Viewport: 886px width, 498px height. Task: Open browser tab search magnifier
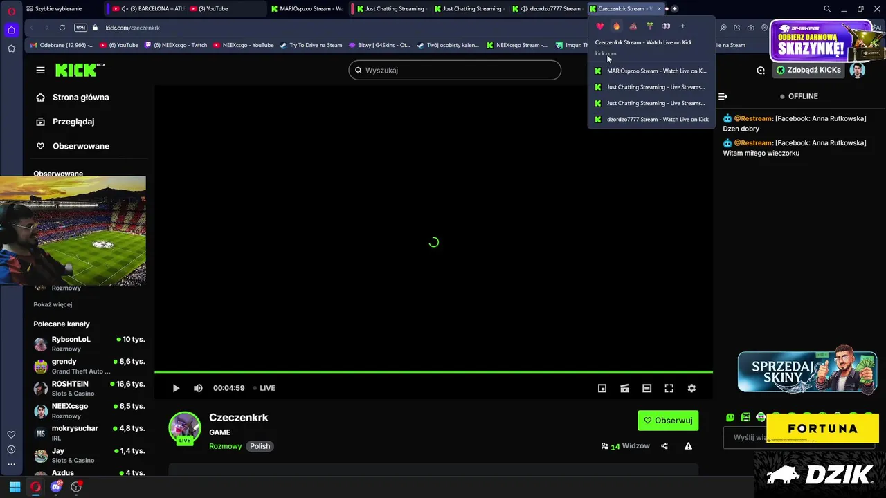point(827,8)
